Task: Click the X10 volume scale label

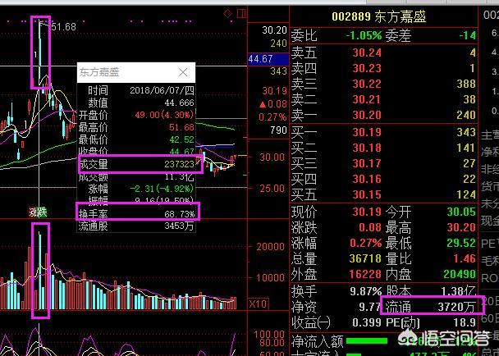Action: pyautogui.click(x=258, y=304)
